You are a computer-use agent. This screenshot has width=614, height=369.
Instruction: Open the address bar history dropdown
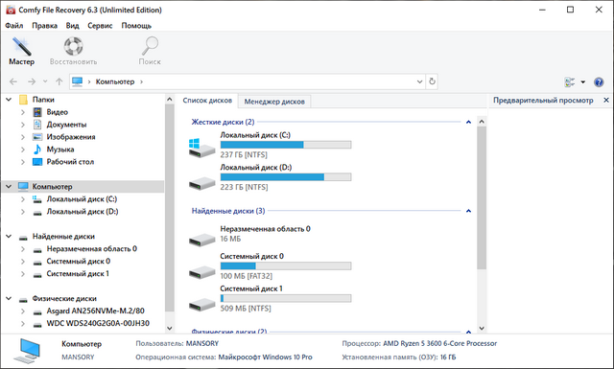[419, 81]
